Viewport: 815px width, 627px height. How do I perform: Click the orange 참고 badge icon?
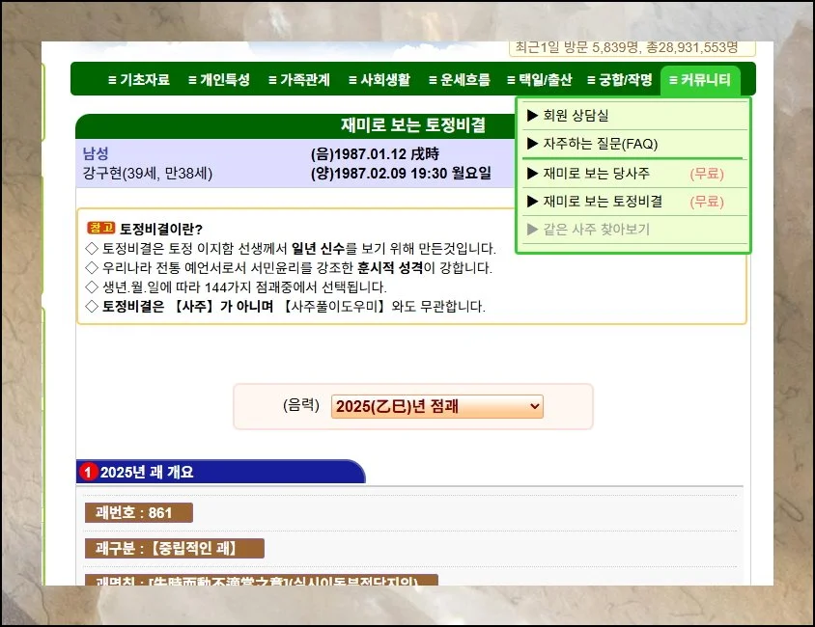click(100, 228)
